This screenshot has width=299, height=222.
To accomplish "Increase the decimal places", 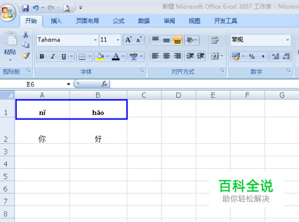I will [x=276, y=56].
